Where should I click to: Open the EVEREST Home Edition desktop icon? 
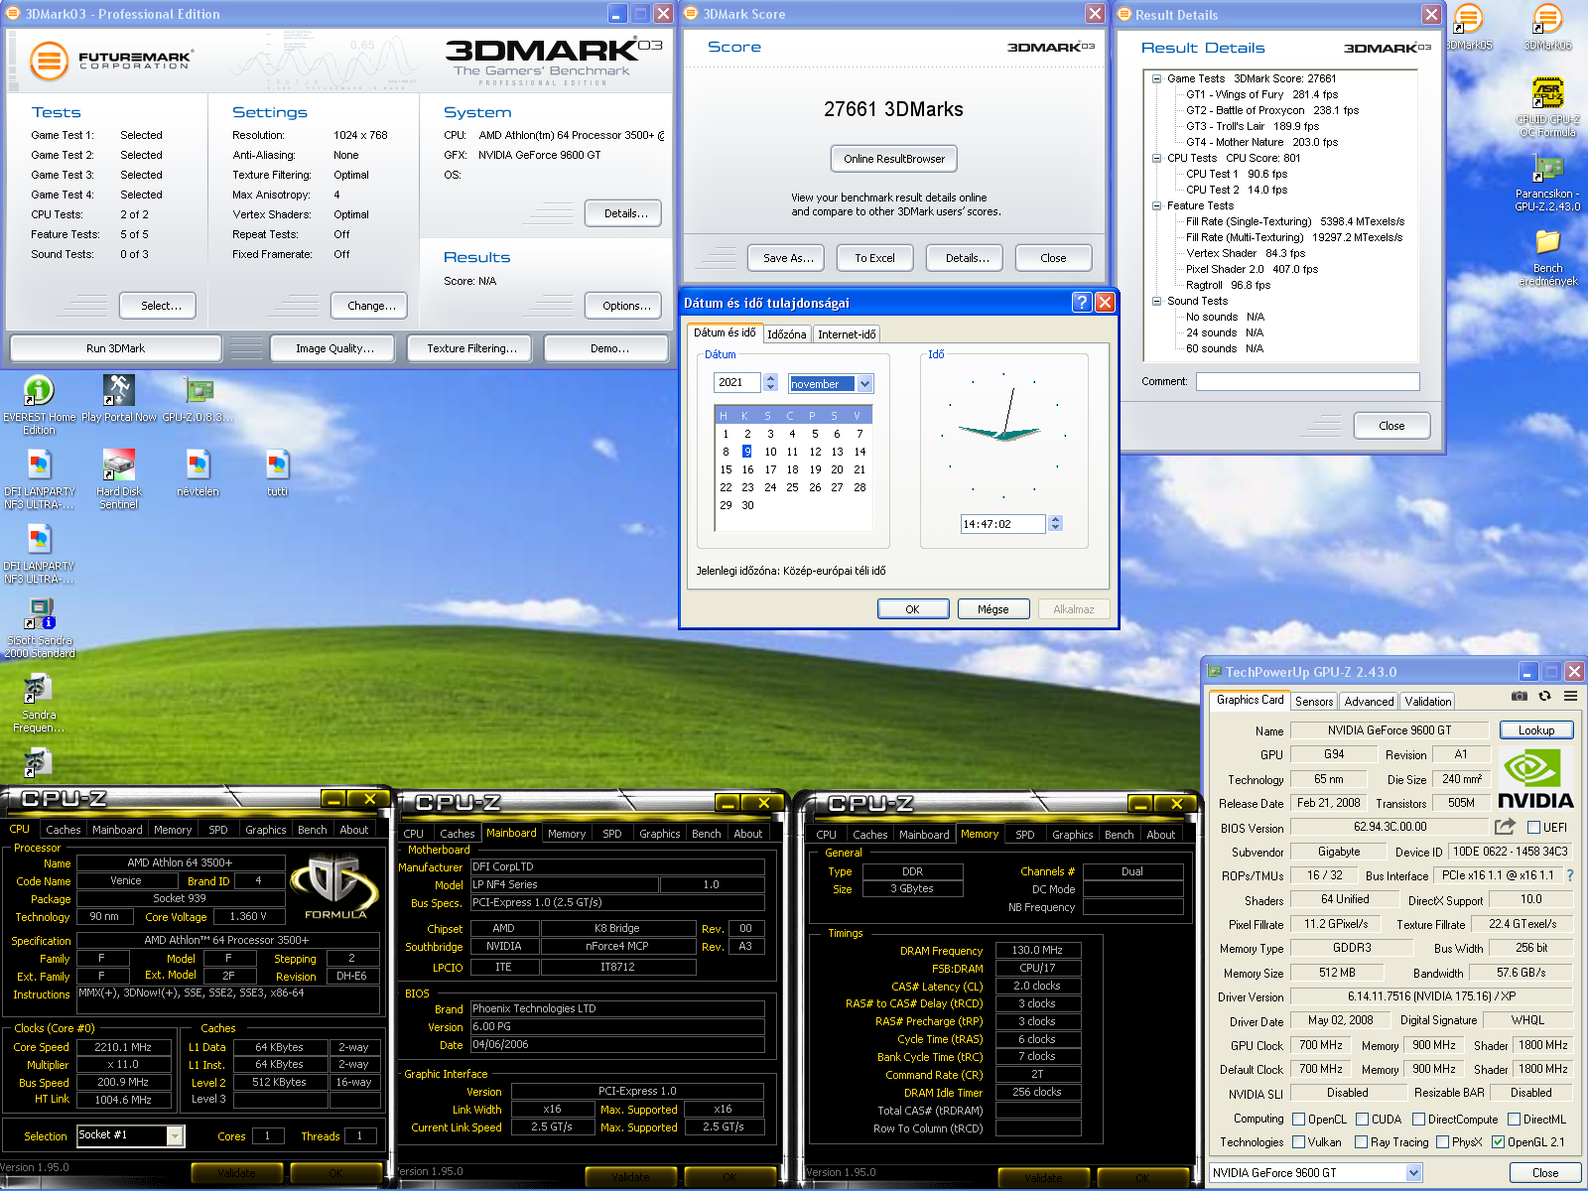39,404
